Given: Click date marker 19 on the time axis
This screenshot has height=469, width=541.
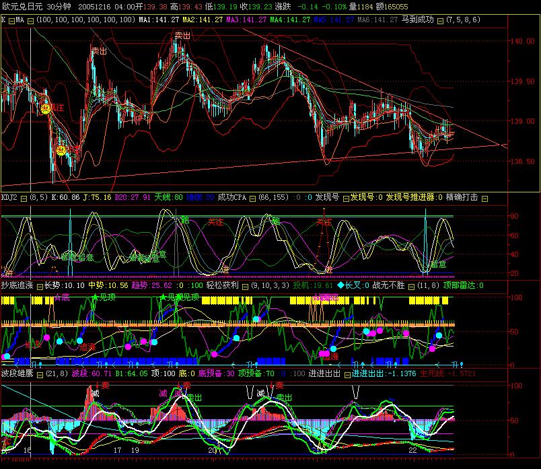Looking at the screenshot, I should (x=135, y=450).
